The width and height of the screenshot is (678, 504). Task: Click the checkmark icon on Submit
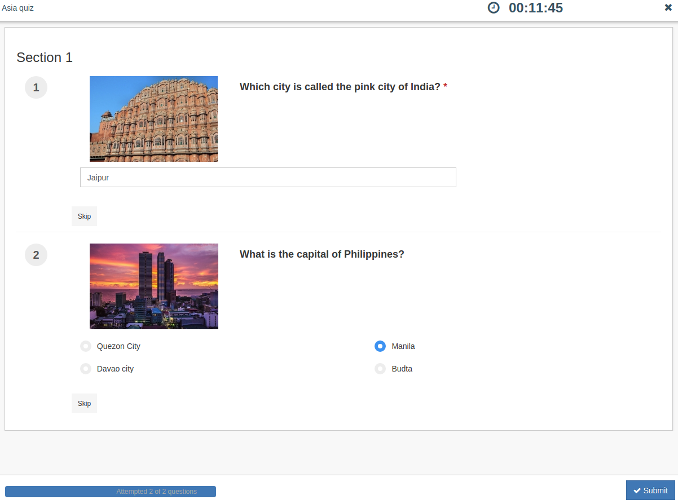637,490
